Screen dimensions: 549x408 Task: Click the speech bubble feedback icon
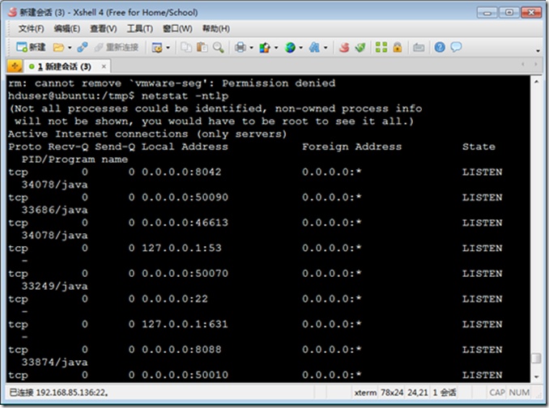pyautogui.click(x=456, y=47)
